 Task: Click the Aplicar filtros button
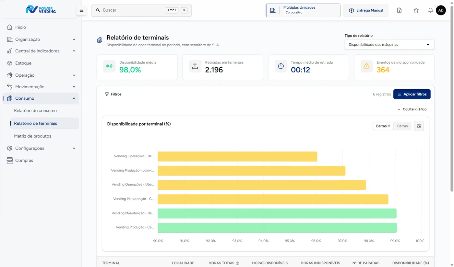(x=412, y=94)
